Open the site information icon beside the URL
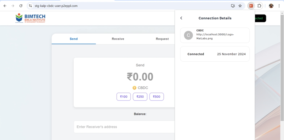 [x=30, y=6]
